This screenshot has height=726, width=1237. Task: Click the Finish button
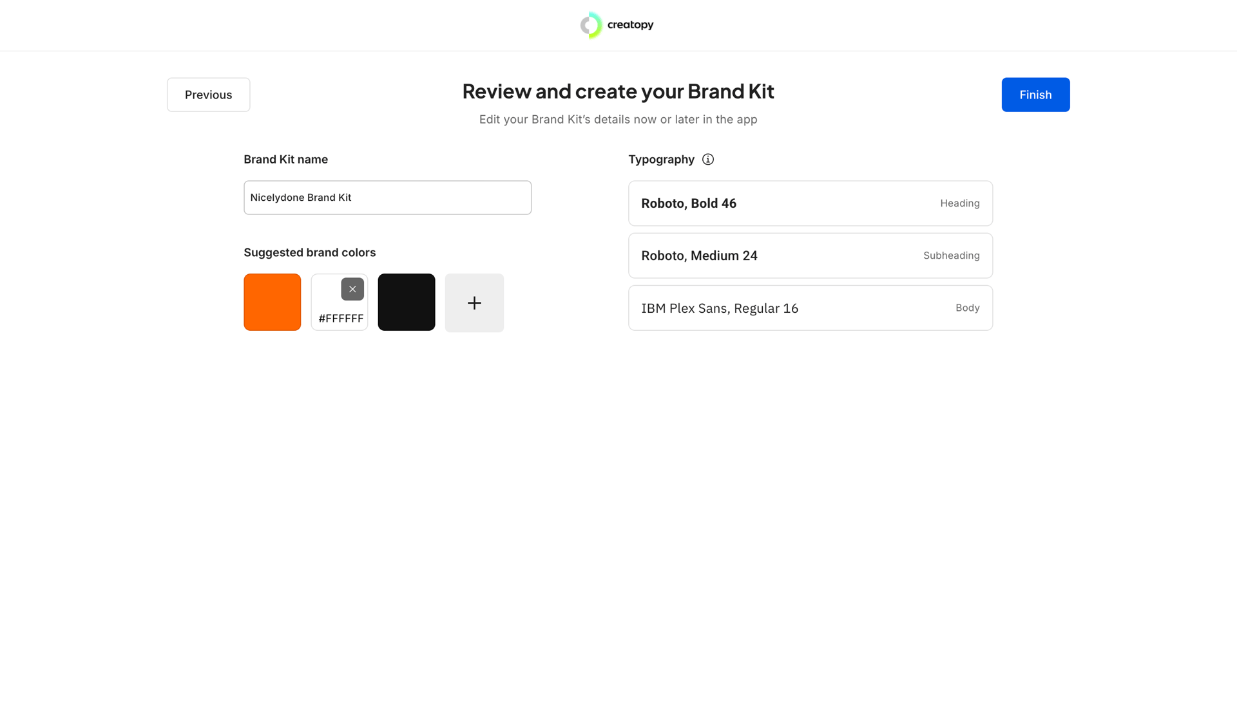point(1035,94)
